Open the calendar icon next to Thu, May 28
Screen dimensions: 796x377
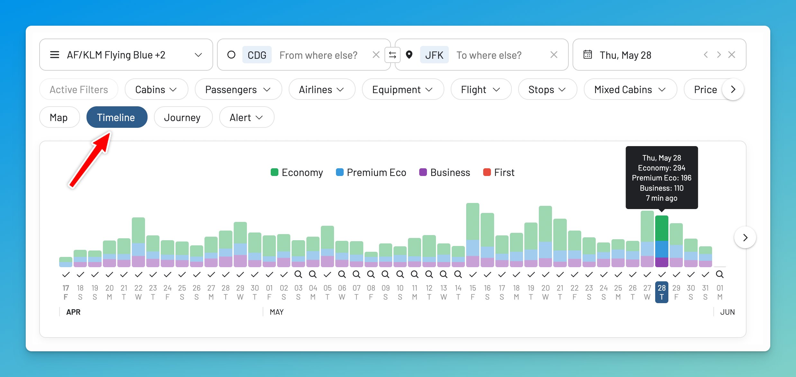587,55
